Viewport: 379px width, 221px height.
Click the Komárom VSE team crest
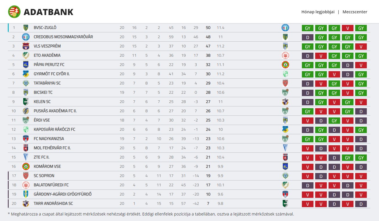click(x=26, y=167)
